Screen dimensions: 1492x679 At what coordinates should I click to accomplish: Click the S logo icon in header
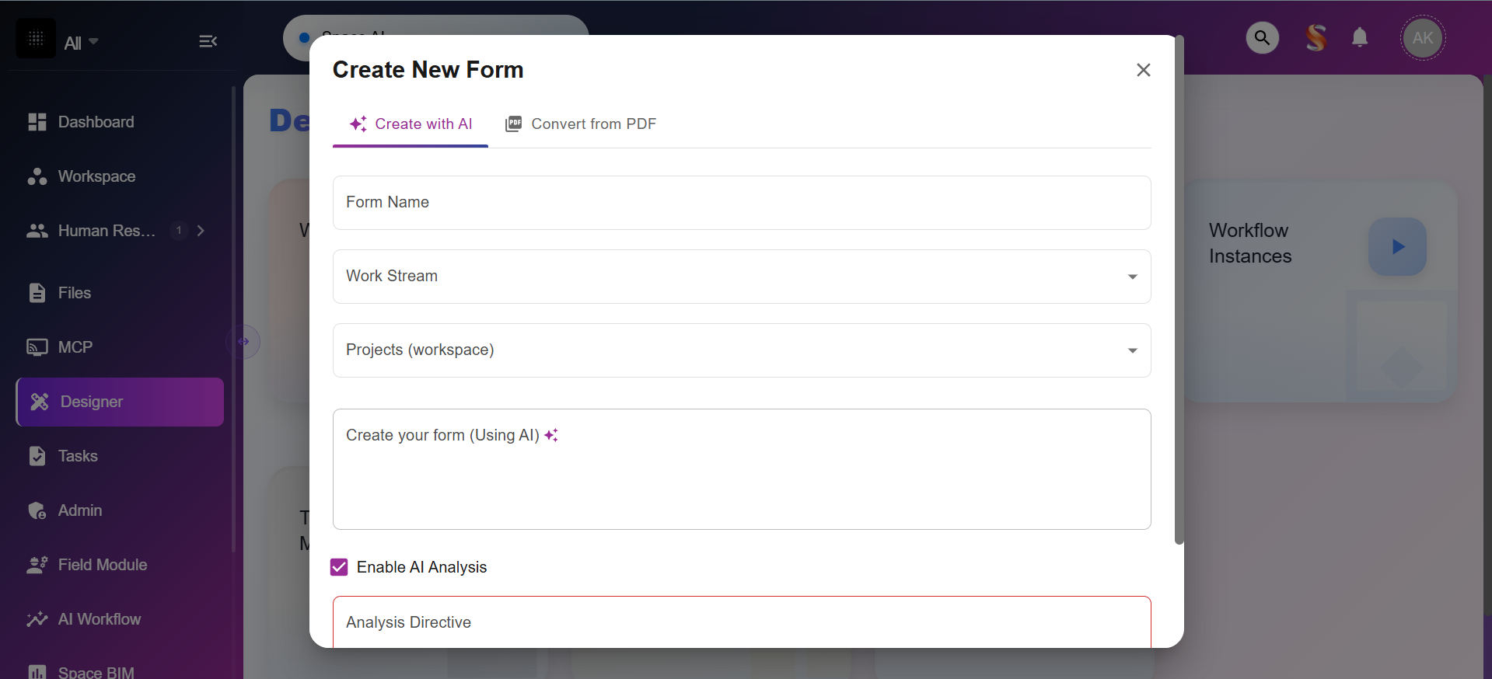[1316, 38]
